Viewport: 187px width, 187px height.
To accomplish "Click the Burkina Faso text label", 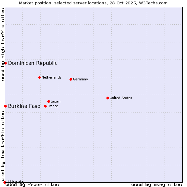I will tap(24, 106).
